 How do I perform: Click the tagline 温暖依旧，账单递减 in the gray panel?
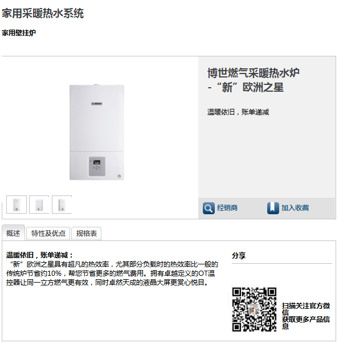(238, 112)
